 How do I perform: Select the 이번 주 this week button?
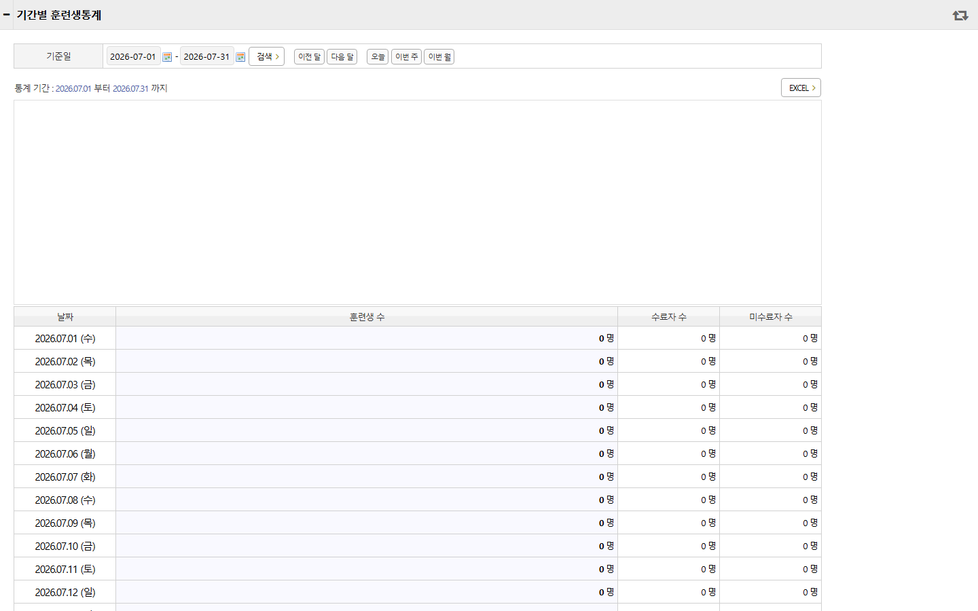point(406,56)
